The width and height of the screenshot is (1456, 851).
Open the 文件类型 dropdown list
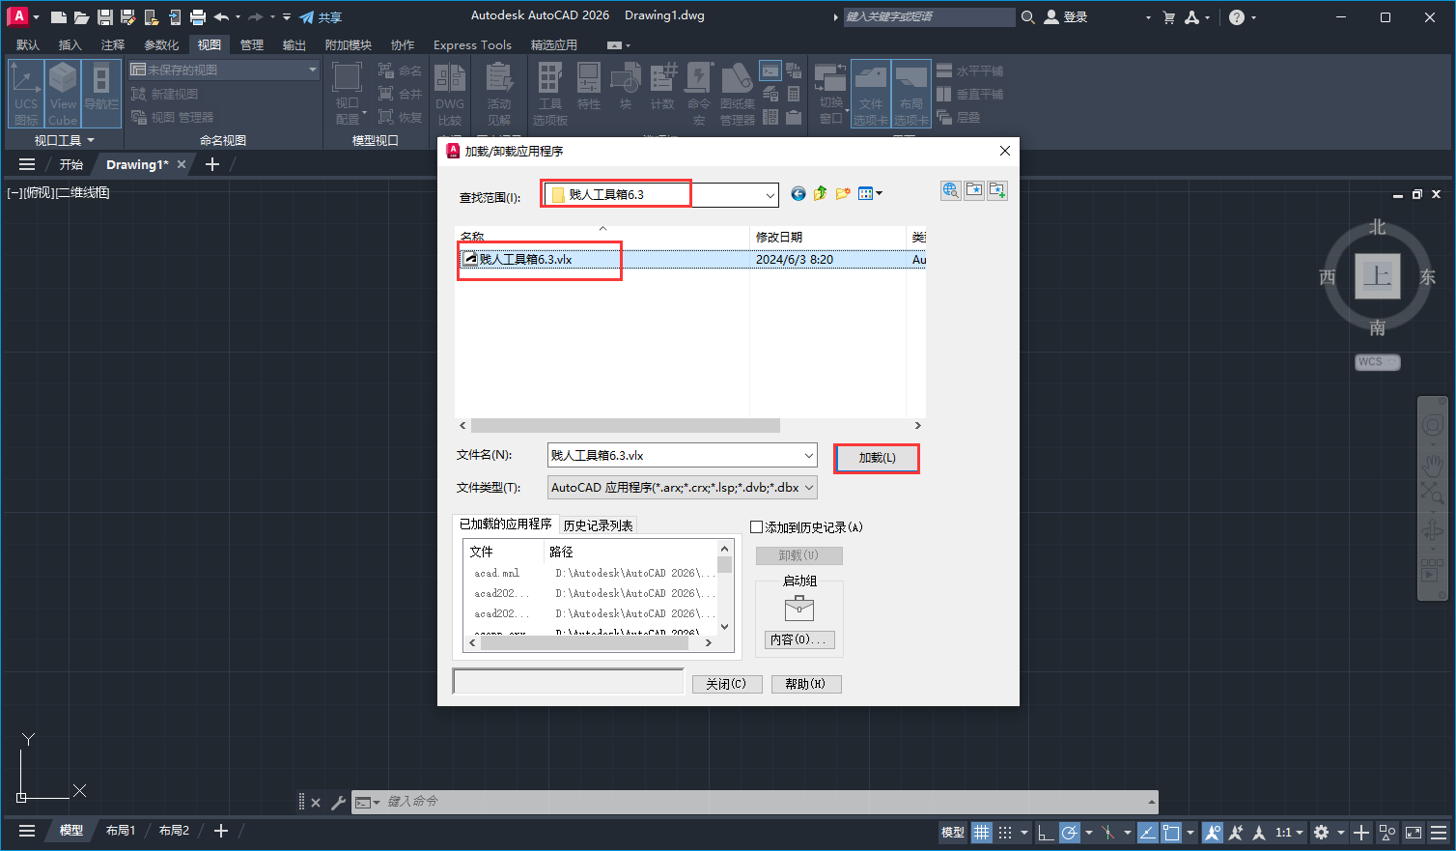(808, 488)
